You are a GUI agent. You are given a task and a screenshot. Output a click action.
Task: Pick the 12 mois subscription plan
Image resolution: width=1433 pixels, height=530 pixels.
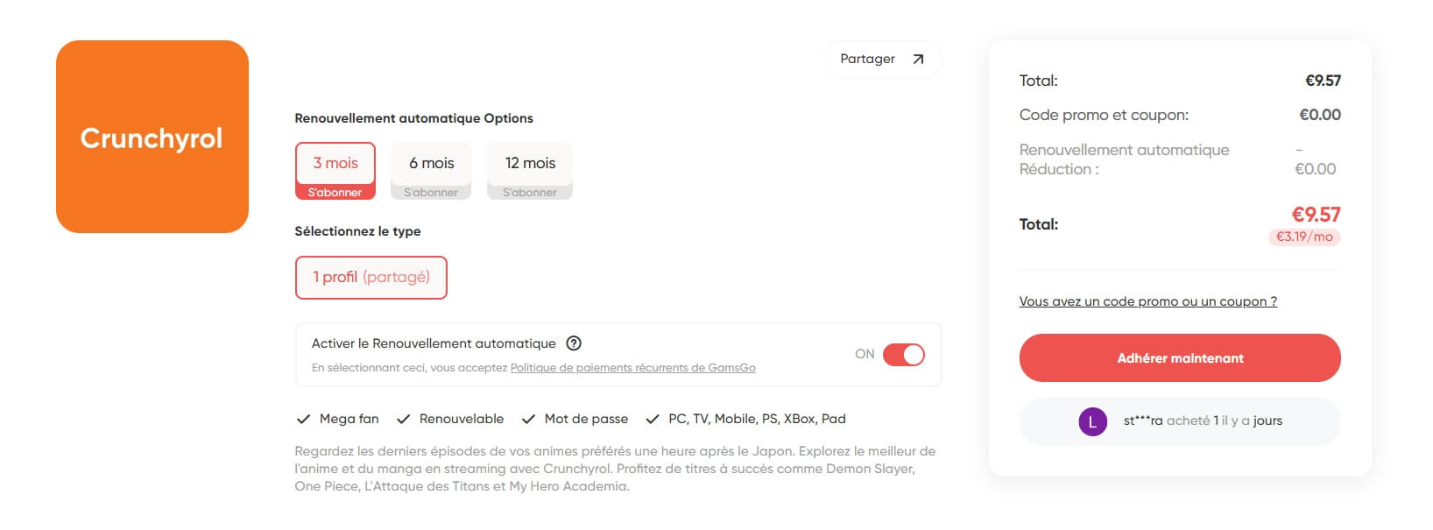530,164
